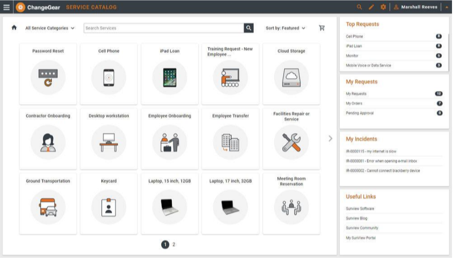Open the shopping cart
The height and width of the screenshot is (258, 453).
(x=322, y=28)
